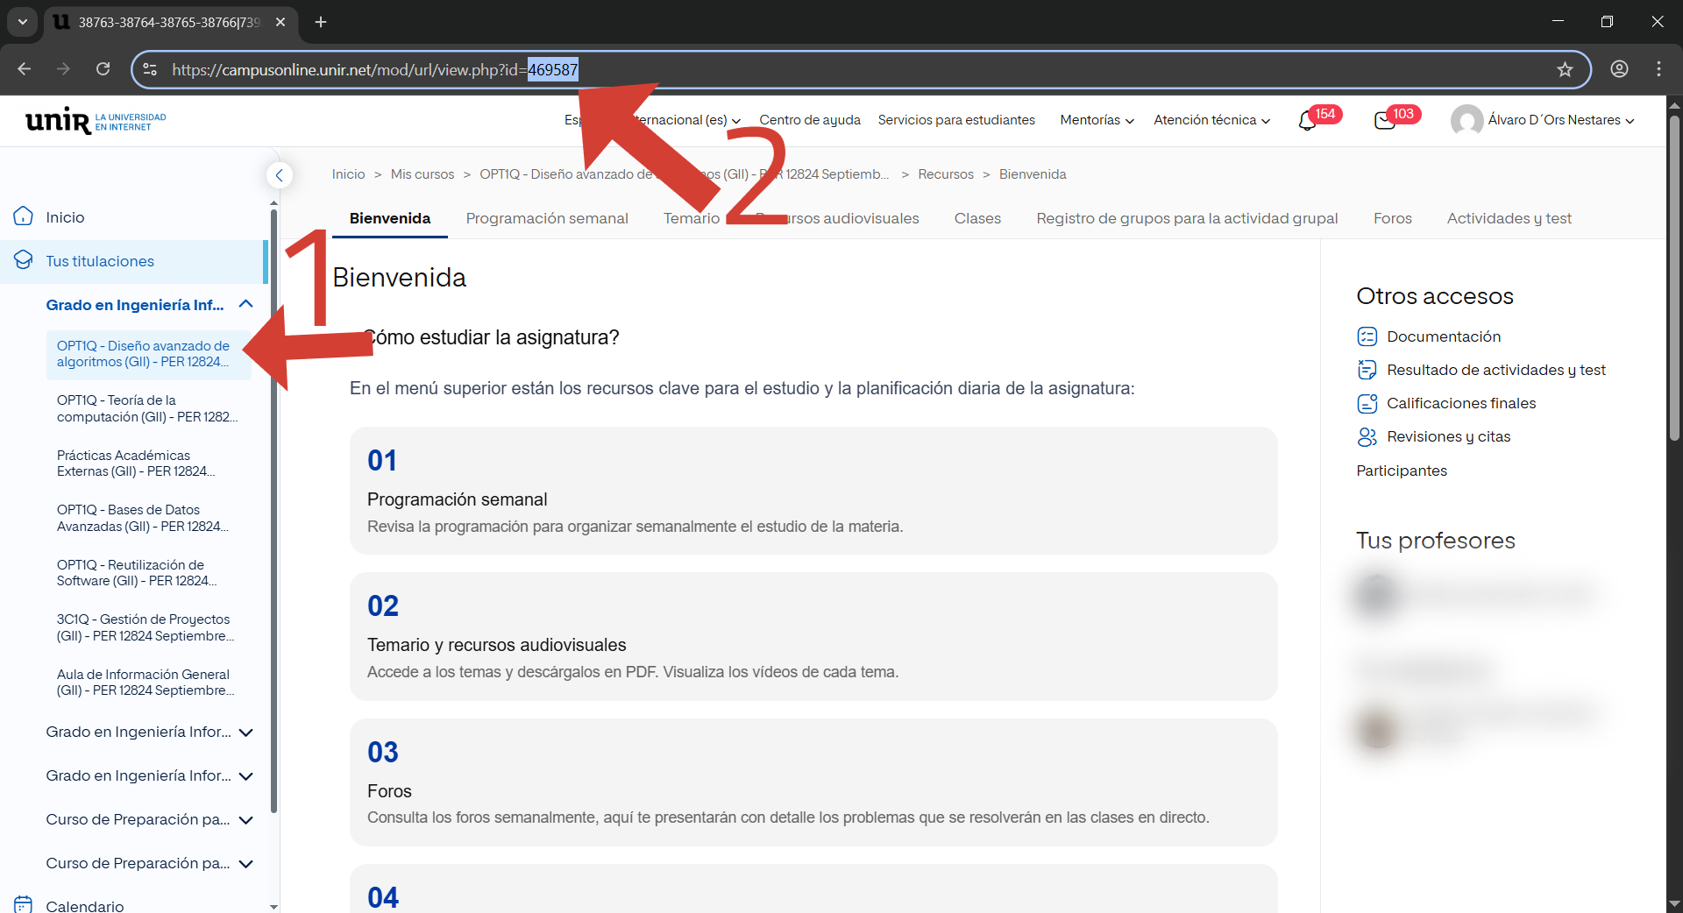1683x913 pixels.
Task: Click the Tus titulaciones graduation cap icon
Action: point(24,260)
